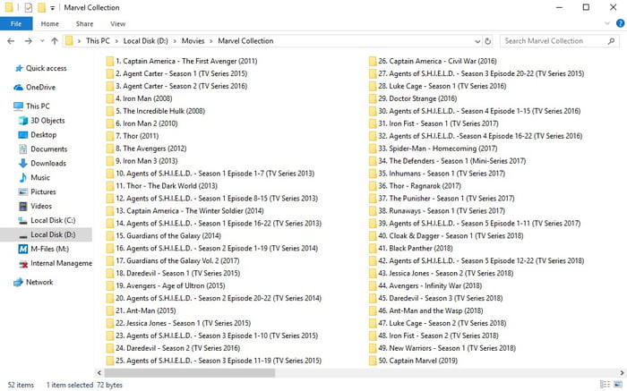Expand the Movies breadcrumb chevron

pyautogui.click(x=210, y=41)
